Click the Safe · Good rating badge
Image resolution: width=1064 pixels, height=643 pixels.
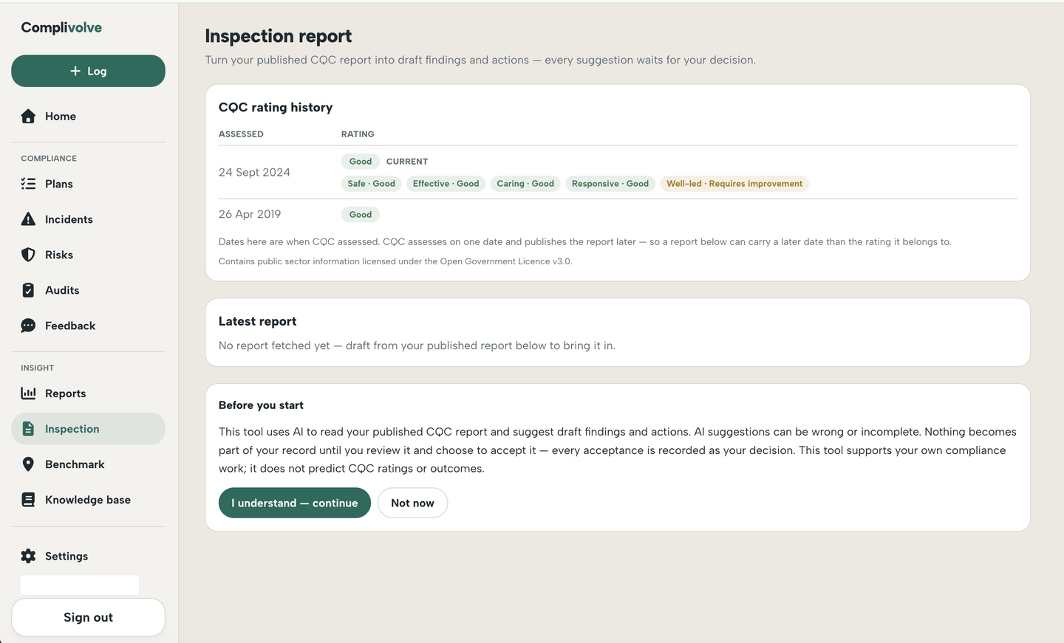point(372,184)
